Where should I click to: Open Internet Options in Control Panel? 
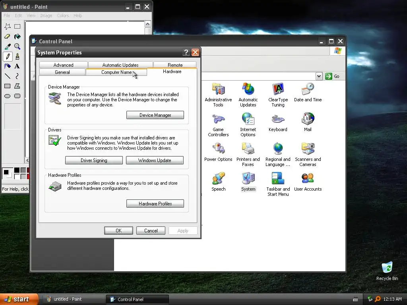point(248,125)
